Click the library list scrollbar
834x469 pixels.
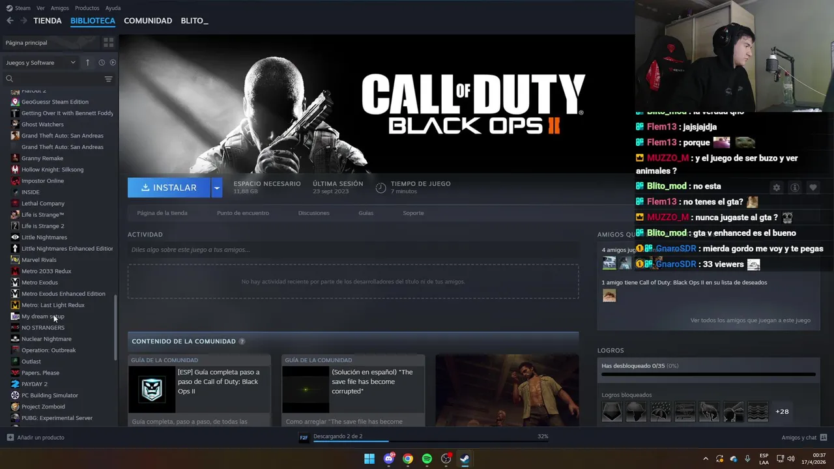(x=115, y=327)
